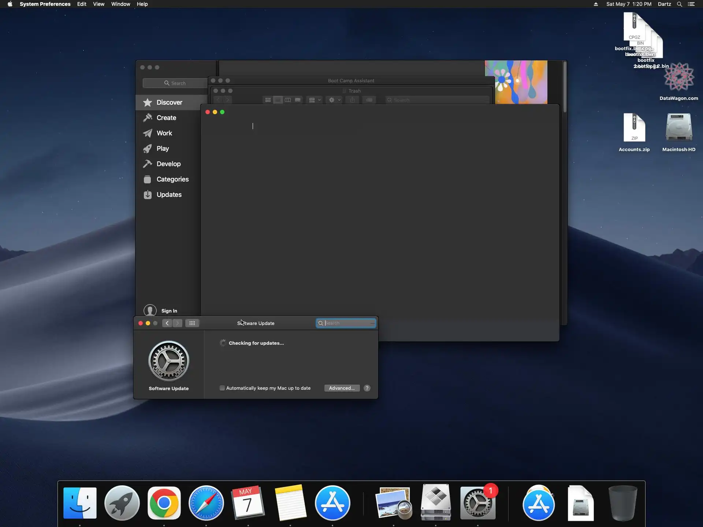Click Sign In in App Store
703x527 pixels.
pos(169,311)
